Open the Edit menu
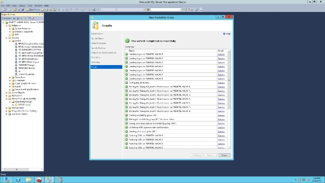The image size is (325, 183). 8,6
